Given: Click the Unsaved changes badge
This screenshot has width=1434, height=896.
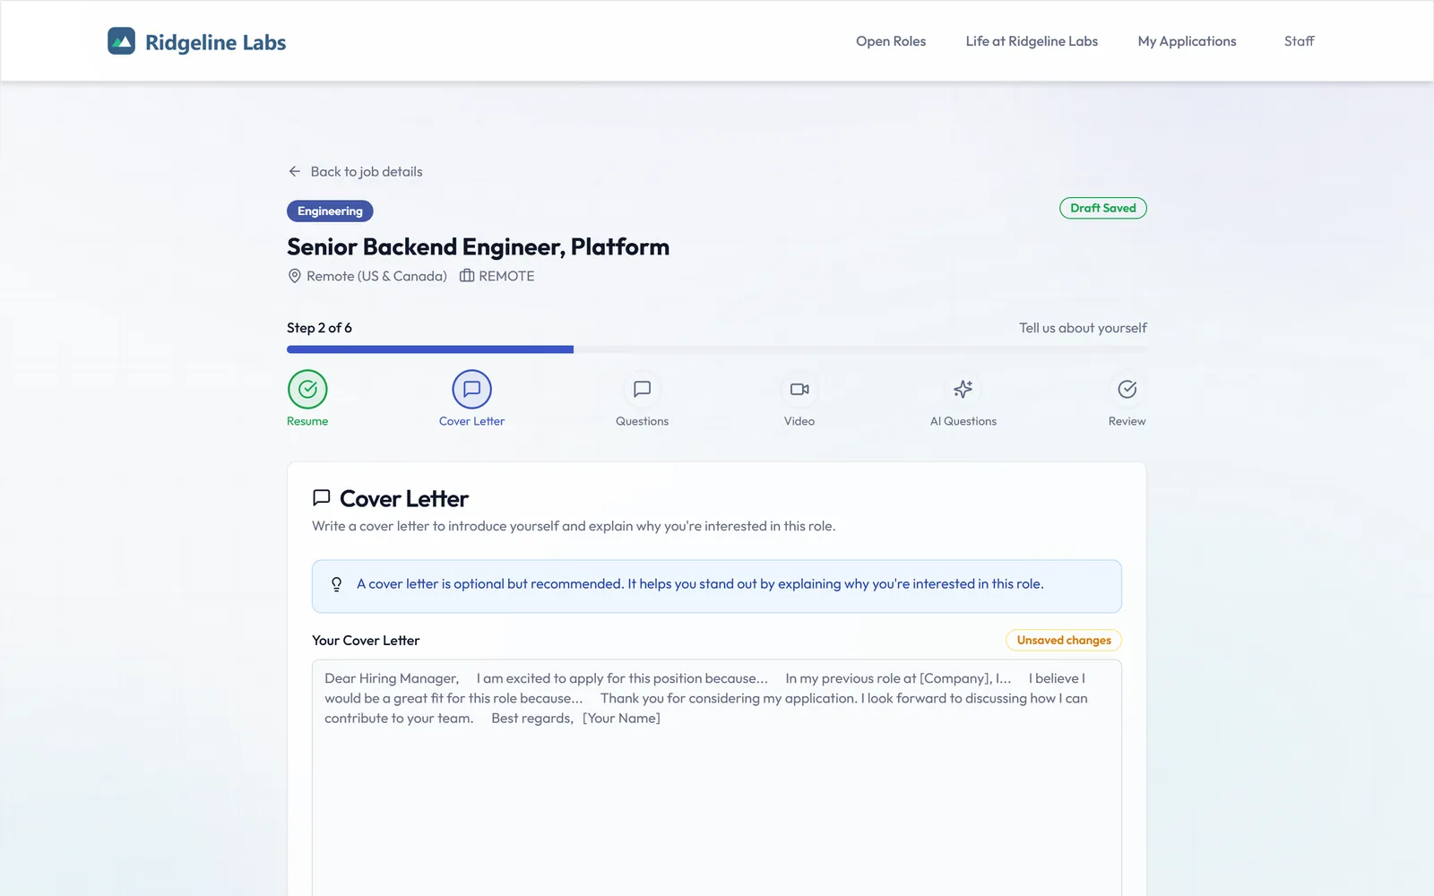Looking at the screenshot, I should tap(1064, 640).
